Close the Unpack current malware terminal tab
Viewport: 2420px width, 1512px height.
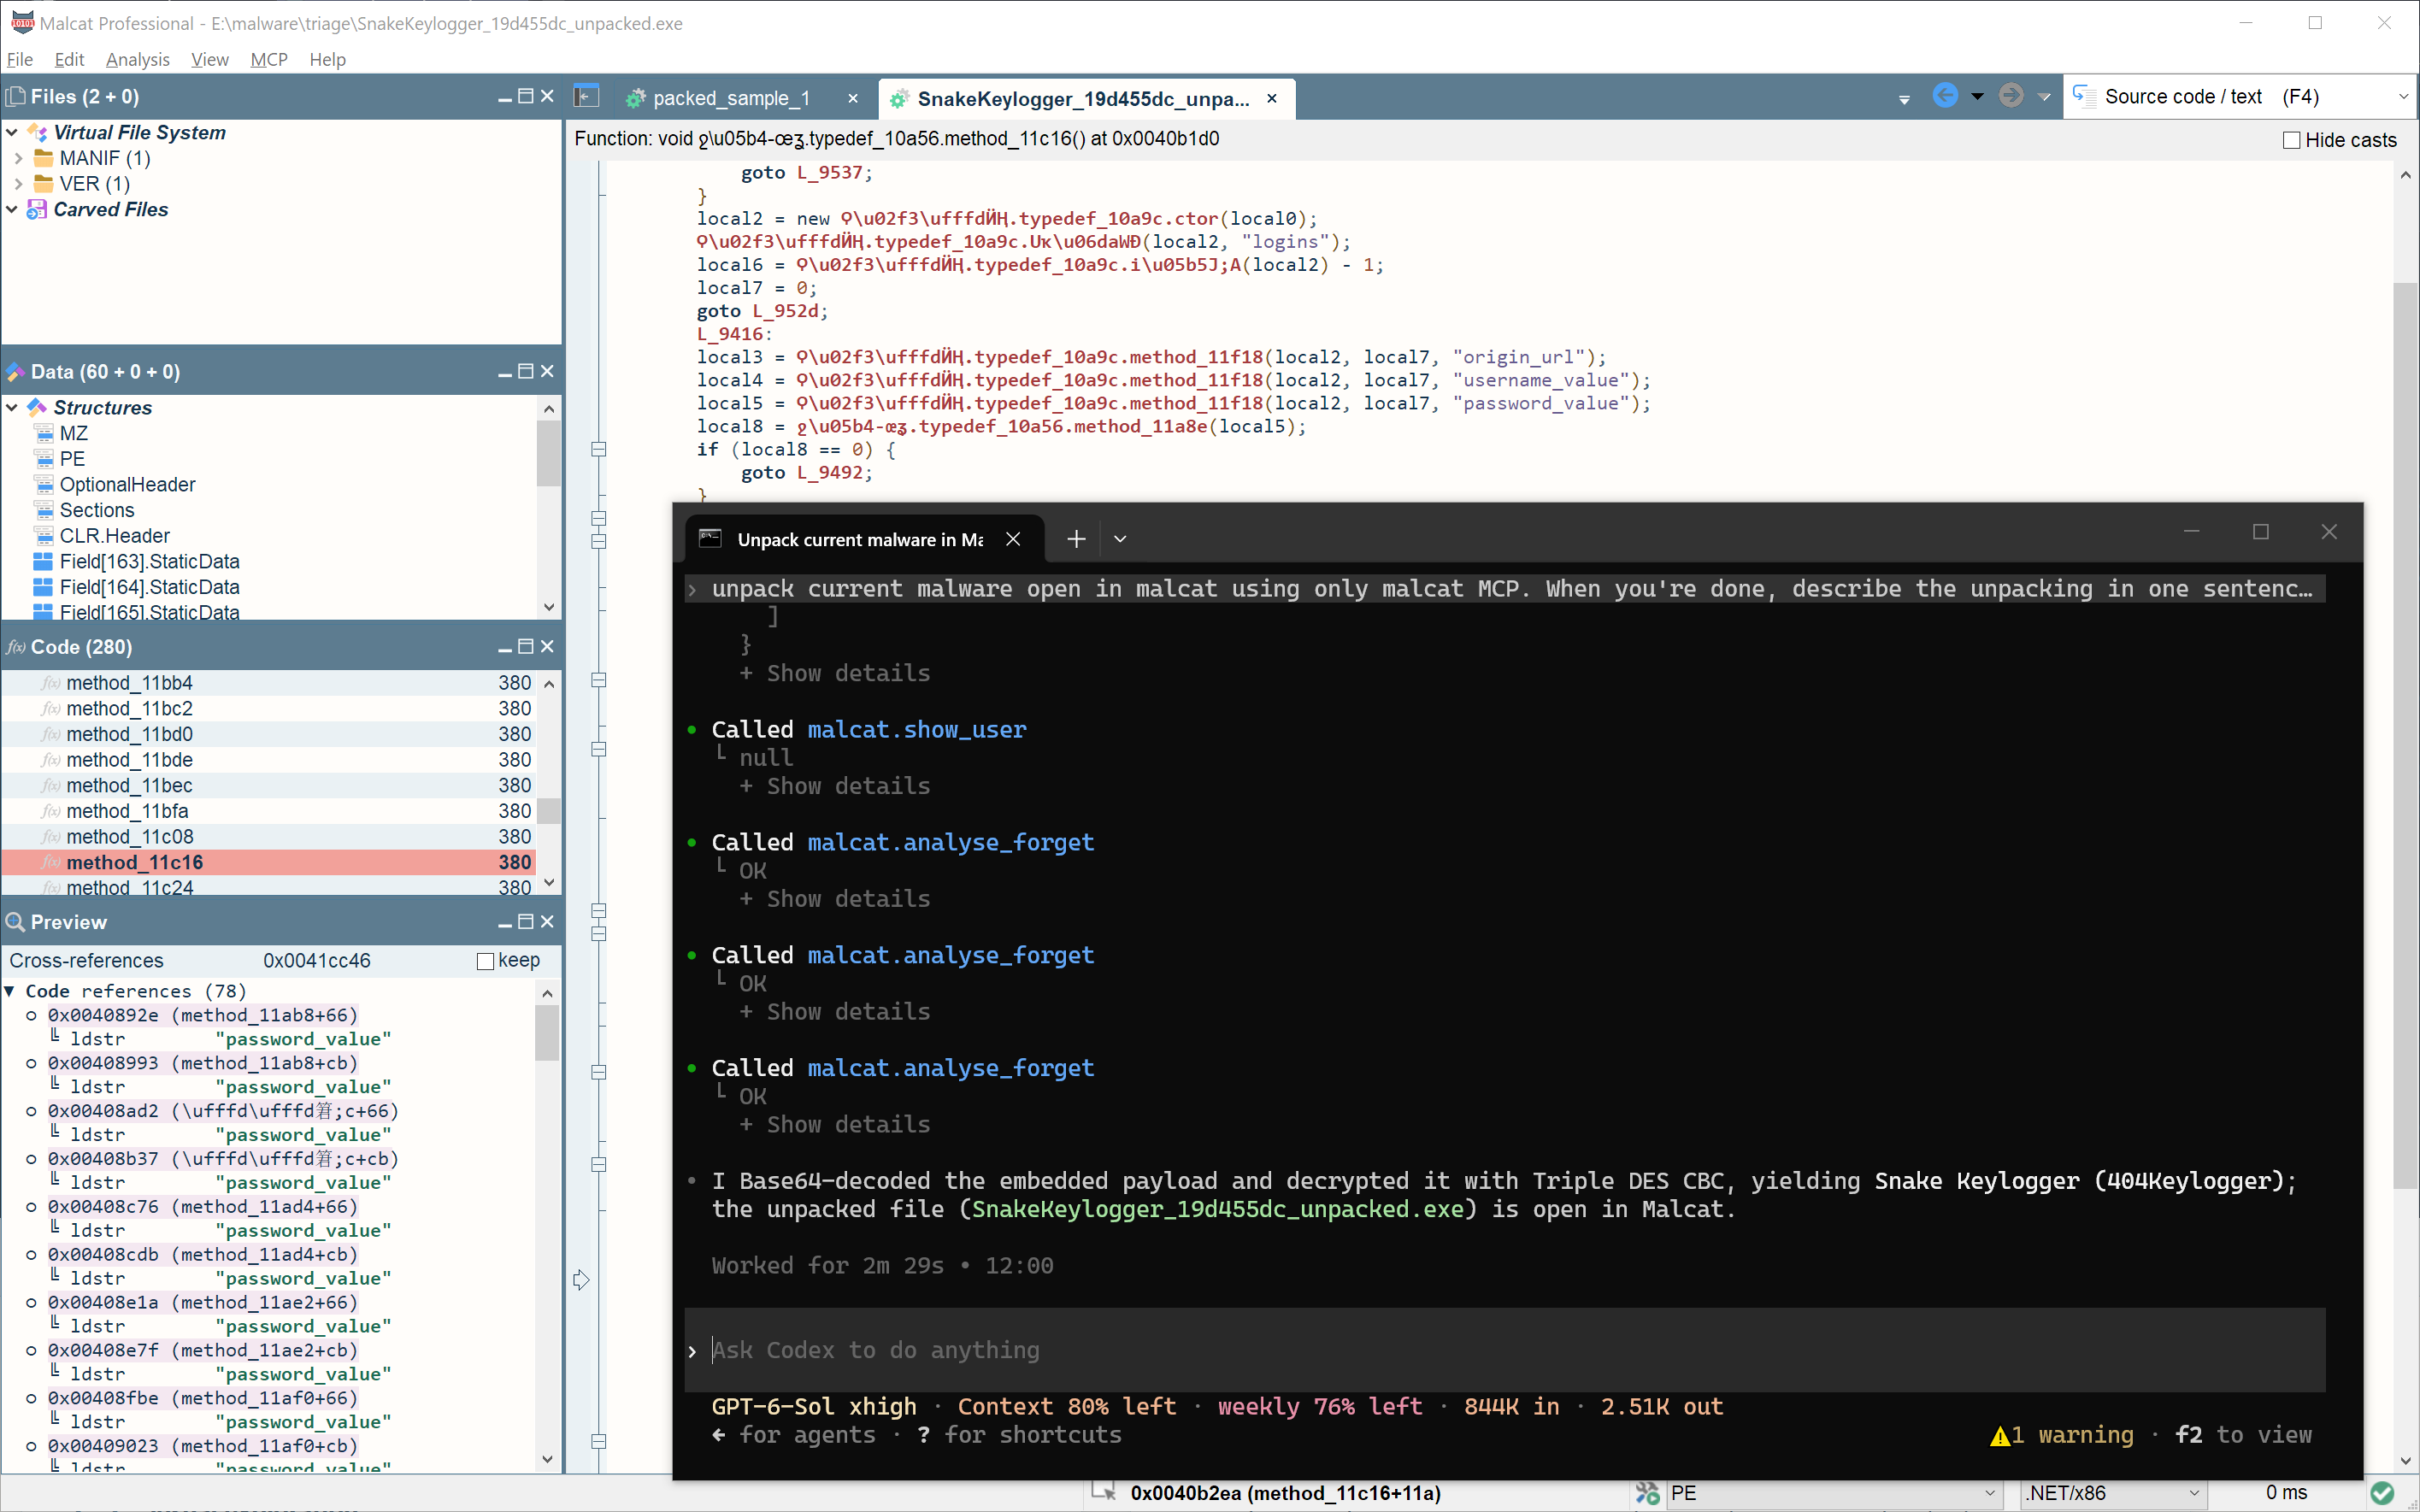[1013, 539]
